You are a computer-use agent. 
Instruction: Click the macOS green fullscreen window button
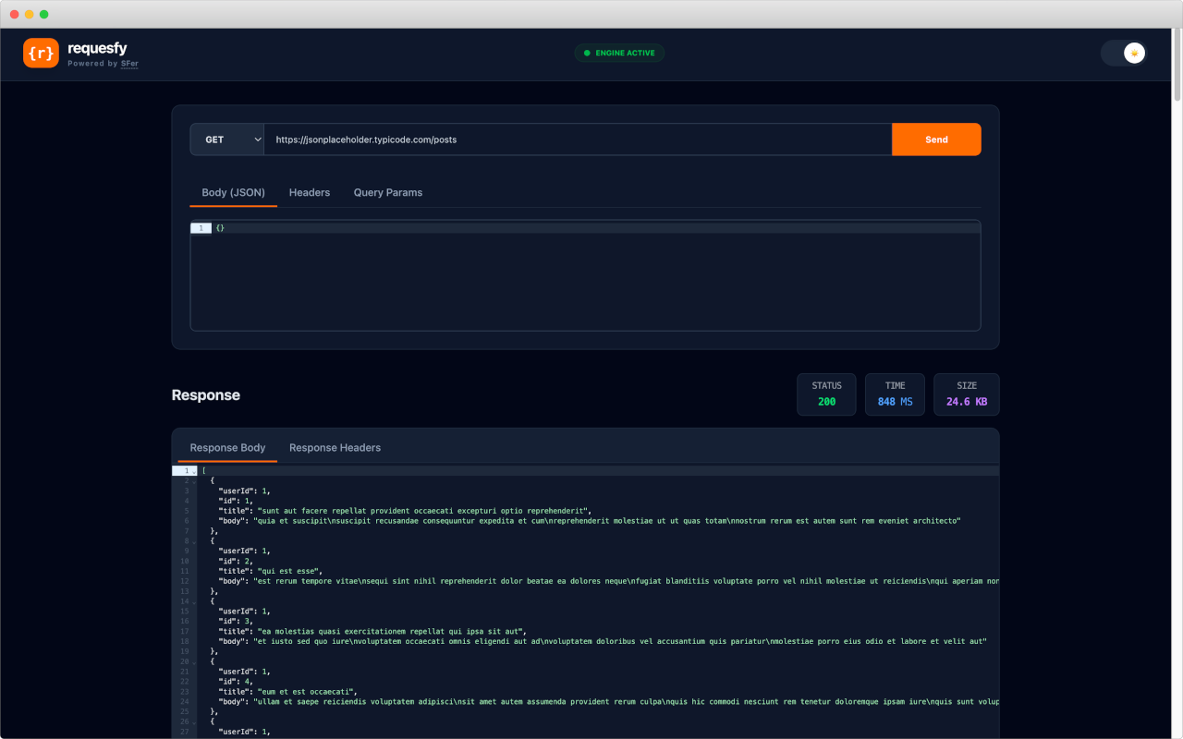pyautogui.click(x=44, y=14)
